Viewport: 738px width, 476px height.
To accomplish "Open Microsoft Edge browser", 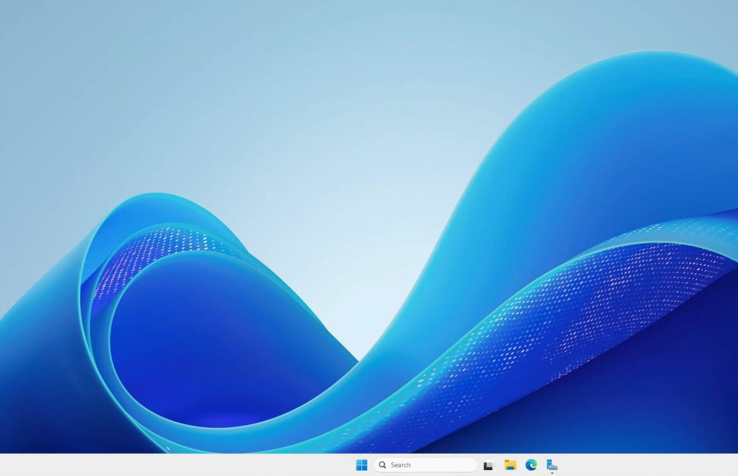I will (x=531, y=465).
